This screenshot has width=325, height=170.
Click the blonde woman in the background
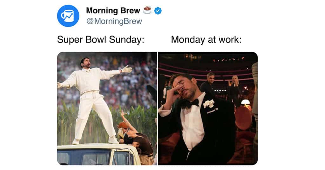pos(235,89)
